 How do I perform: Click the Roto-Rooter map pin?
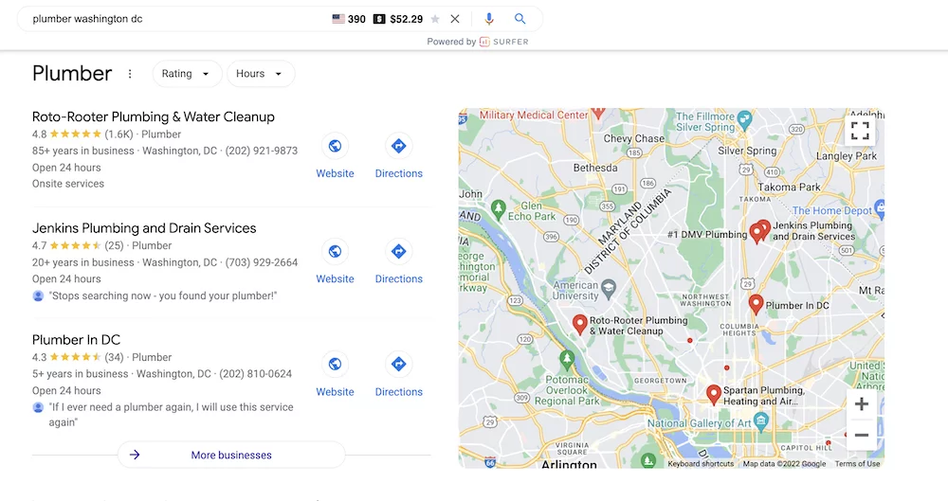(580, 324)
